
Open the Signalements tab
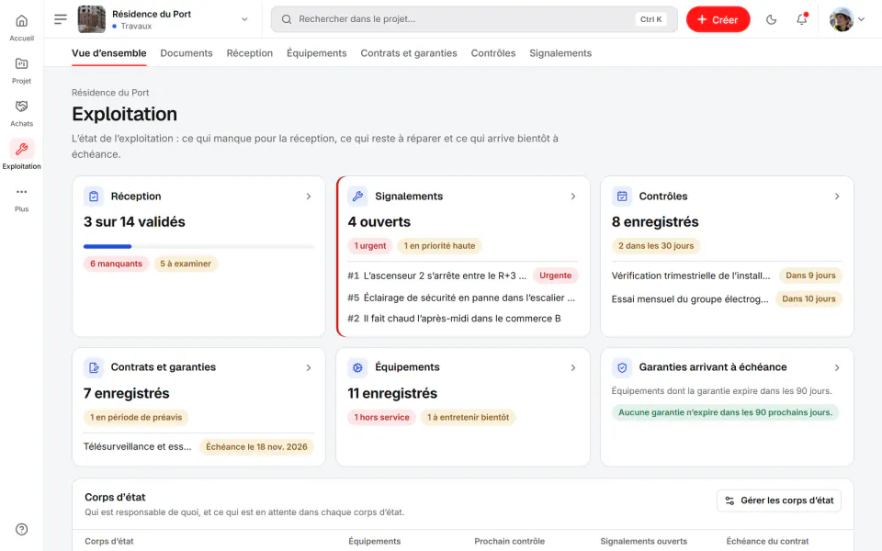560,53
